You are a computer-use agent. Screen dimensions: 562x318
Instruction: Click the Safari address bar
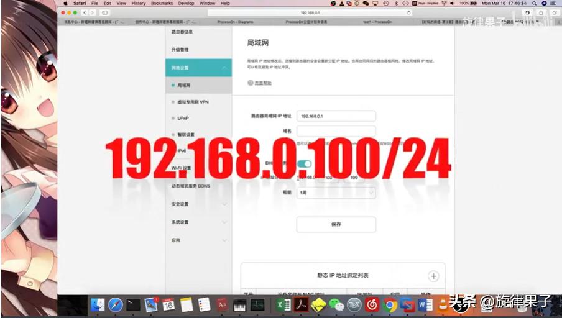click(310, 12)
